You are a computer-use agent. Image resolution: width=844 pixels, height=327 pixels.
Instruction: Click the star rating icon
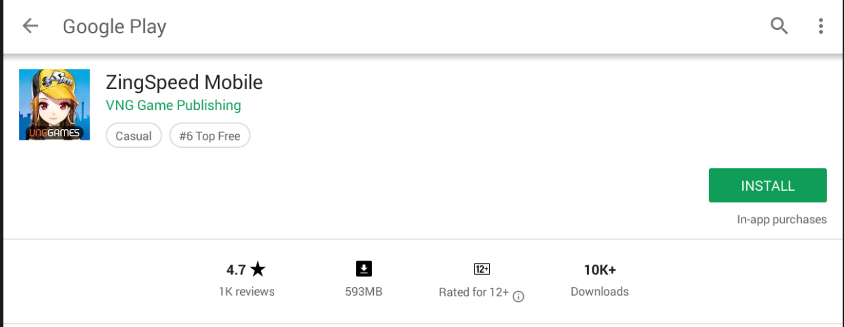[x=258, y=269]
